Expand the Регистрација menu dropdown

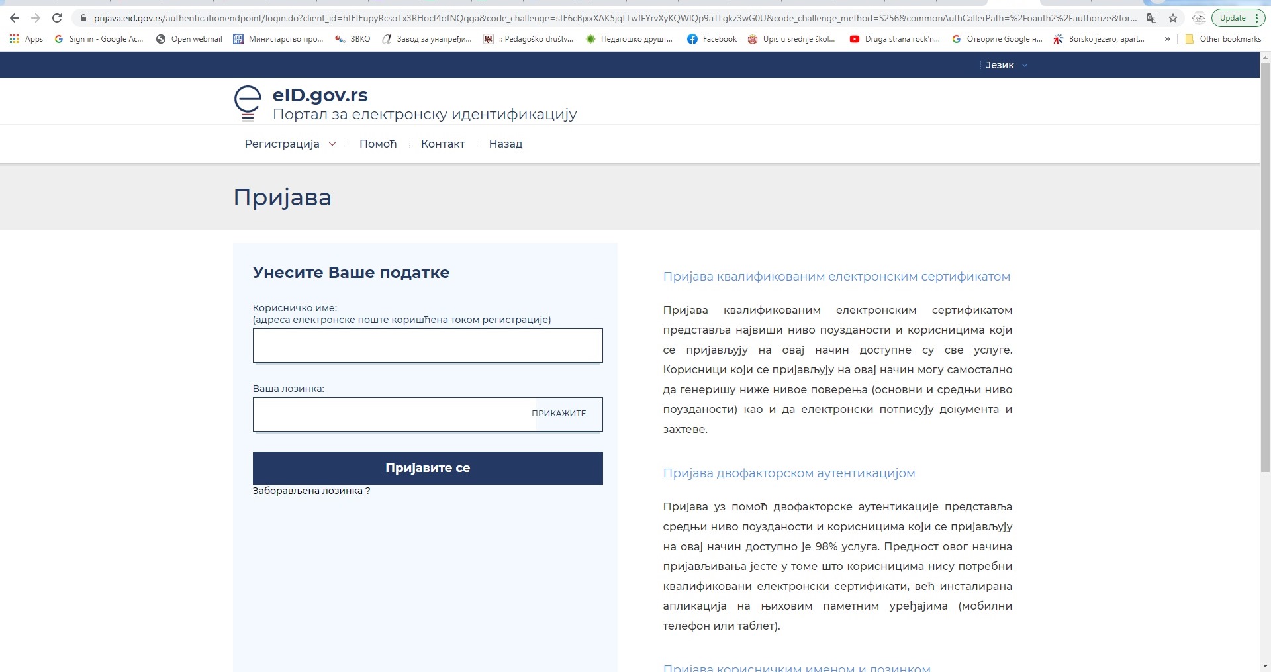coord(290,144)
